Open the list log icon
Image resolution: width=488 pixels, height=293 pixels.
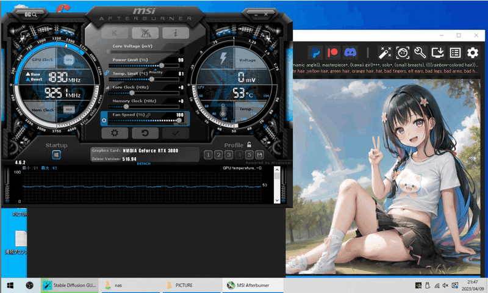tap(455, 52)
